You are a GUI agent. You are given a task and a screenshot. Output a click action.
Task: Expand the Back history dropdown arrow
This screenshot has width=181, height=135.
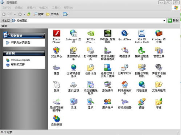15,14
